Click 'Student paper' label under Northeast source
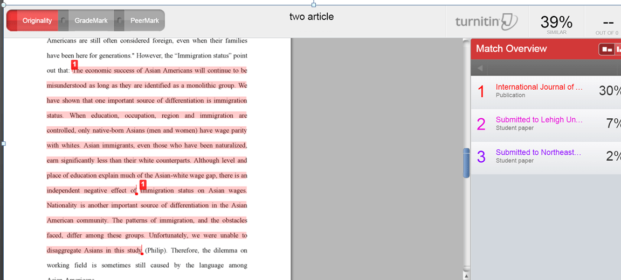The height and width of the screenshot is (280, 621). click(x=515, y=161)
